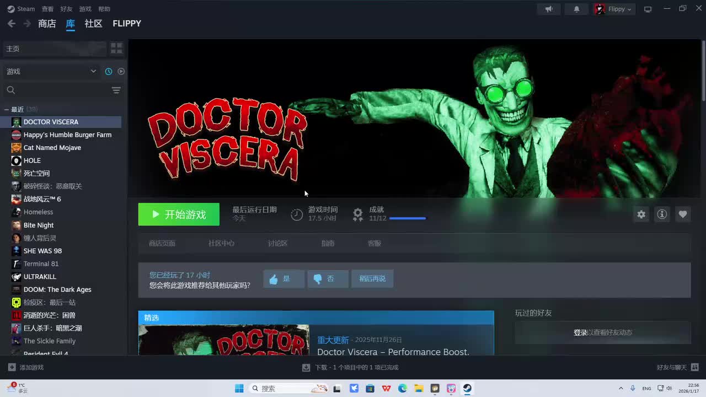
Task: Open the FLIPPY profile tab
Action: 127,24
